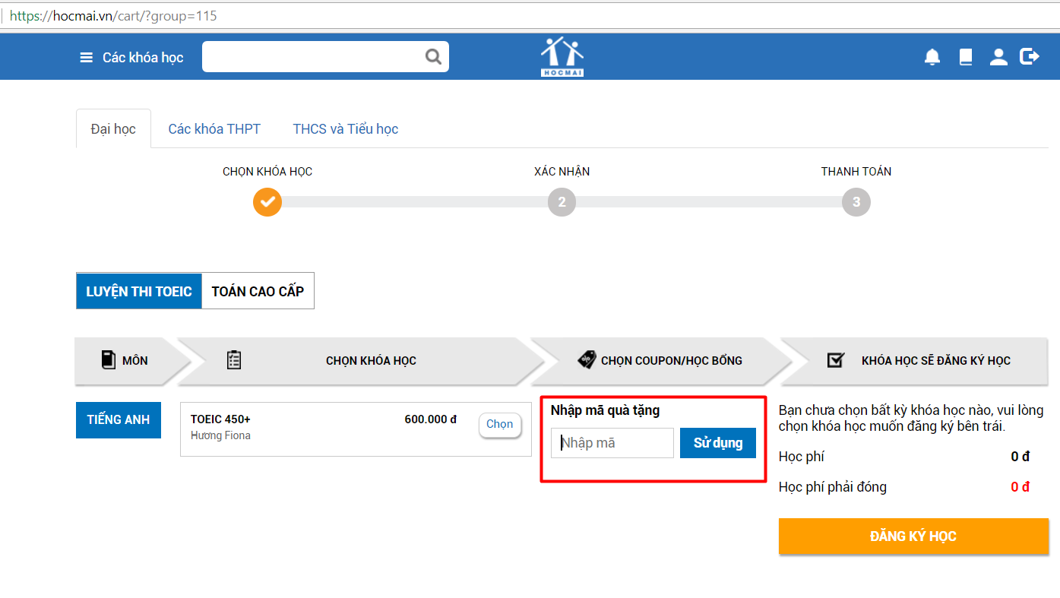
Task: Click the Chọn khóa học step label
Action: [x=267, y=172]
